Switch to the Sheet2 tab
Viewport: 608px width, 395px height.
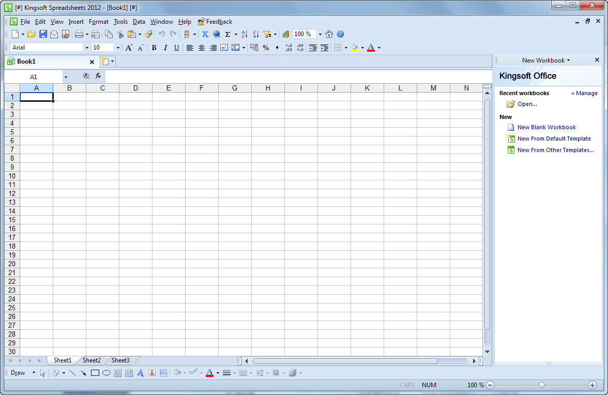(x=92, y=360)
